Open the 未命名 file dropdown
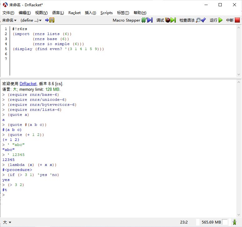This screenshot has height=227, width=242. point(9,20)
